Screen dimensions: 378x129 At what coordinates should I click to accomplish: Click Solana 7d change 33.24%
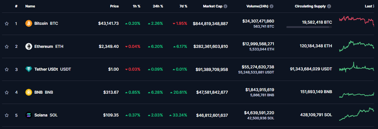pyautogui.click(x=178, y=115)
